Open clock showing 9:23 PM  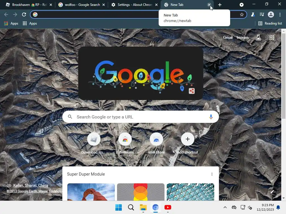[x=265, y=207]
